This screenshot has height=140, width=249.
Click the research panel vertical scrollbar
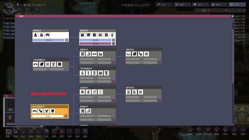click(233, 56)
